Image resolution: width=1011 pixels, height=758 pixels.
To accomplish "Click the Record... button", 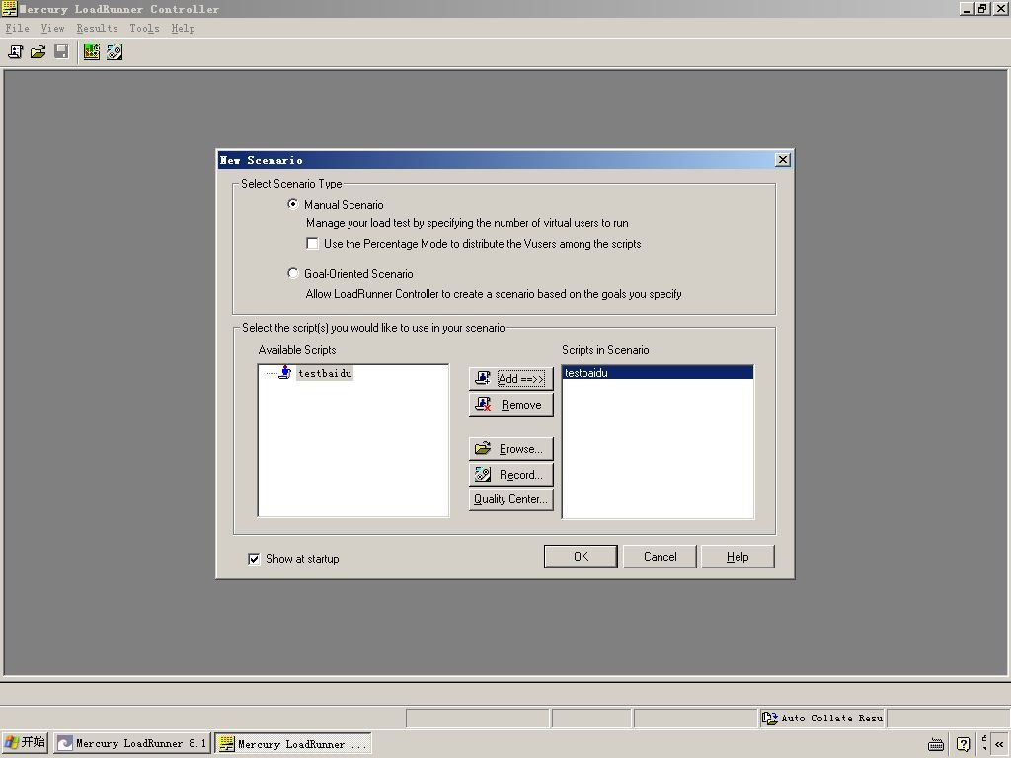I will pos(510,475).
